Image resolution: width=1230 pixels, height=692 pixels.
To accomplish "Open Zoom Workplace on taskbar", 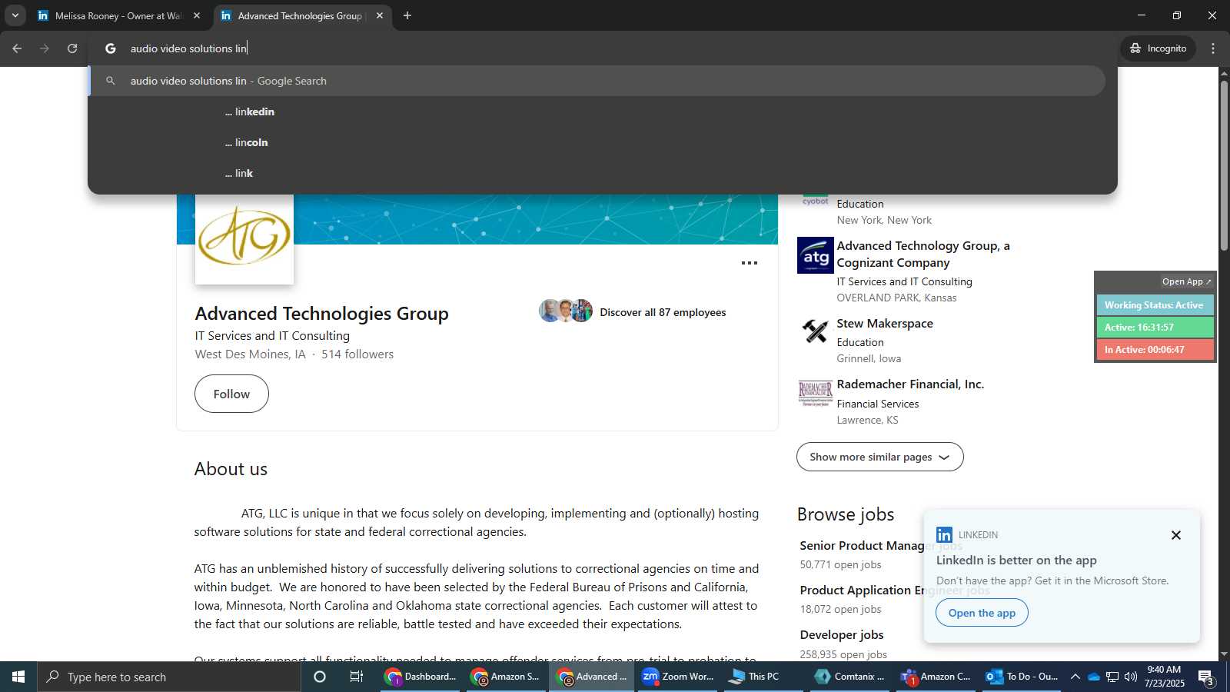I will click(678, 677).
